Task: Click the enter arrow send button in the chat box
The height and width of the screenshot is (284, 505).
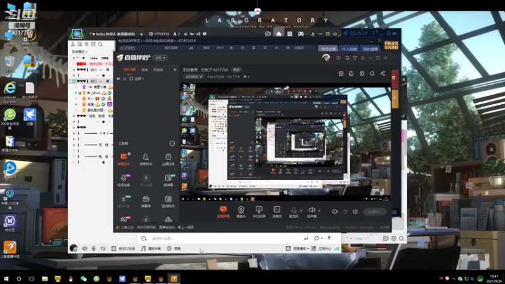Action: [306, 239]
